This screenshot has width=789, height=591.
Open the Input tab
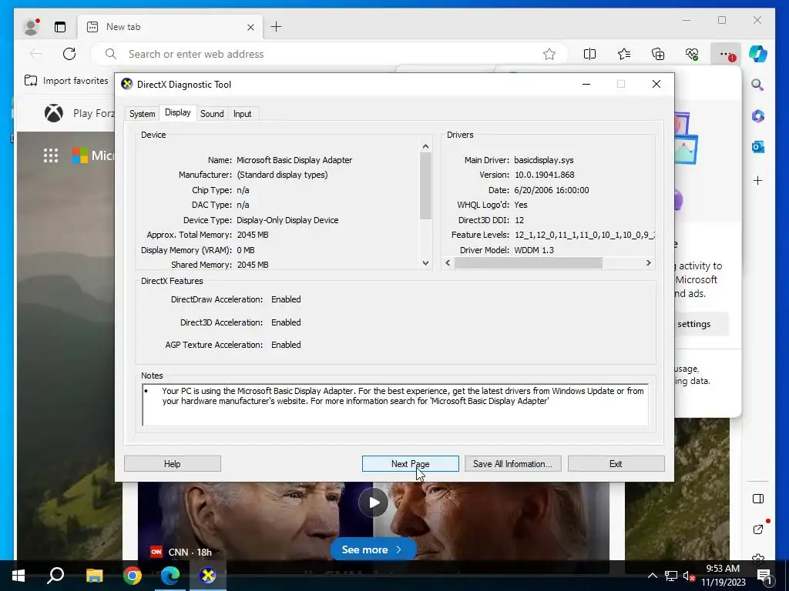[242, 114]
